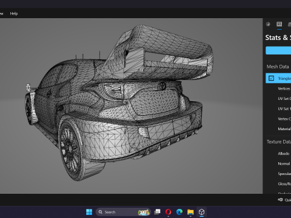Select Albedo under Texture Data

coord(284,154)
